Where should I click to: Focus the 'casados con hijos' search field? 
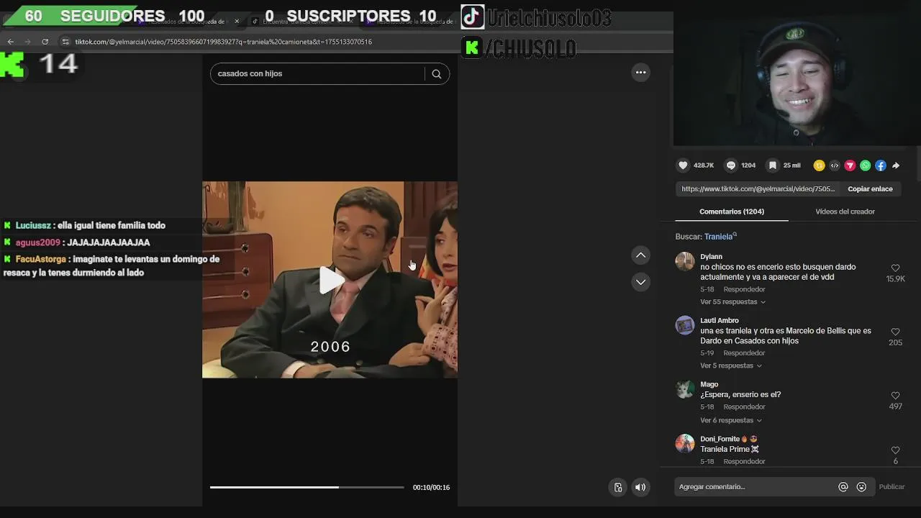(317, 74)
